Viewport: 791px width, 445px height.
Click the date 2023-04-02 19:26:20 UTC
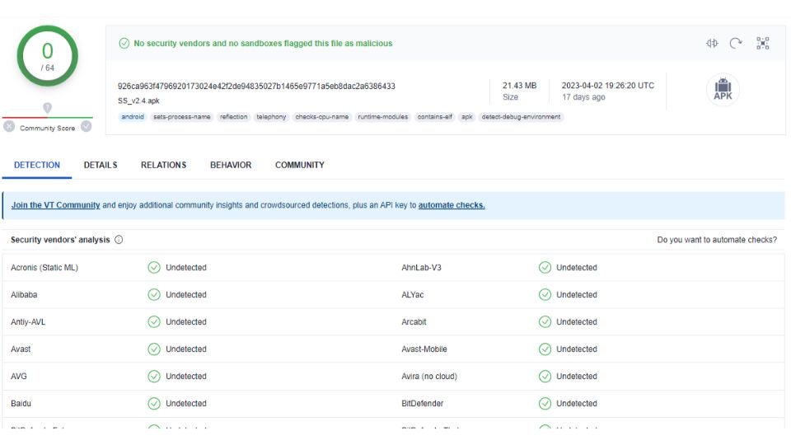click(x=608, y=86)
